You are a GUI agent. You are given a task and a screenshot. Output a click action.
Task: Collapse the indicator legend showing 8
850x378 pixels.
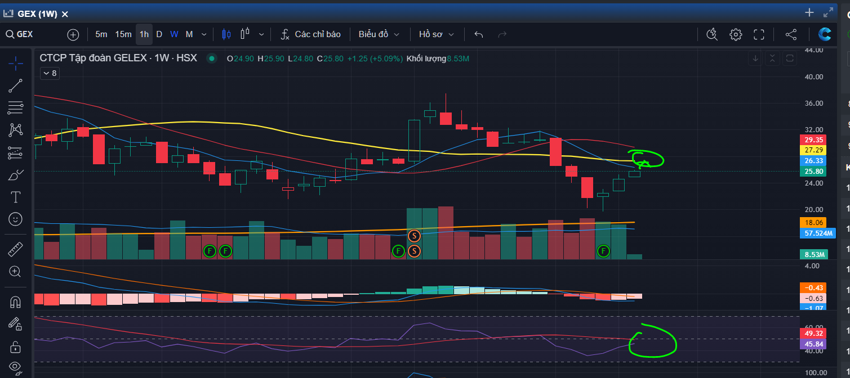click(x=49, y=73)
